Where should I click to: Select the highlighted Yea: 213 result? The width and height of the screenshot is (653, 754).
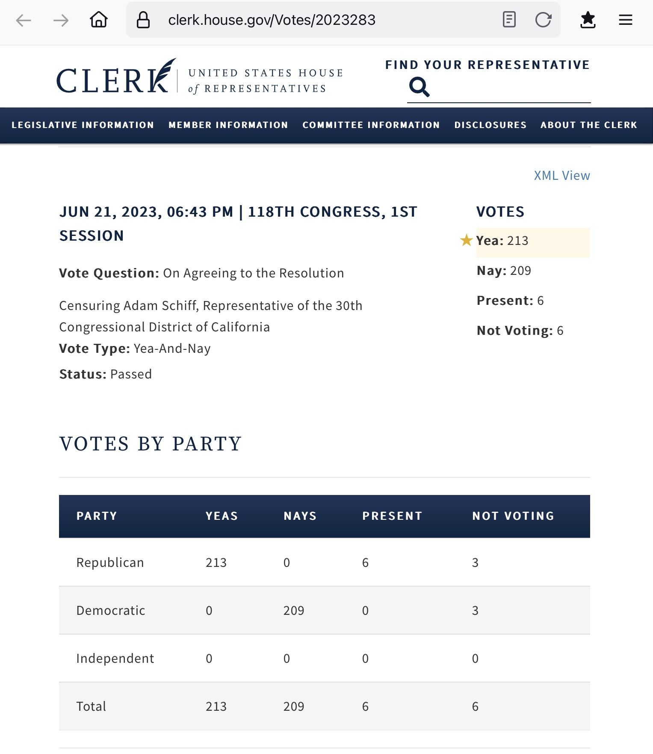(x=533, y=242)
